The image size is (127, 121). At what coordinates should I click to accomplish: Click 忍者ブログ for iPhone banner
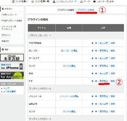pos(12,67)
